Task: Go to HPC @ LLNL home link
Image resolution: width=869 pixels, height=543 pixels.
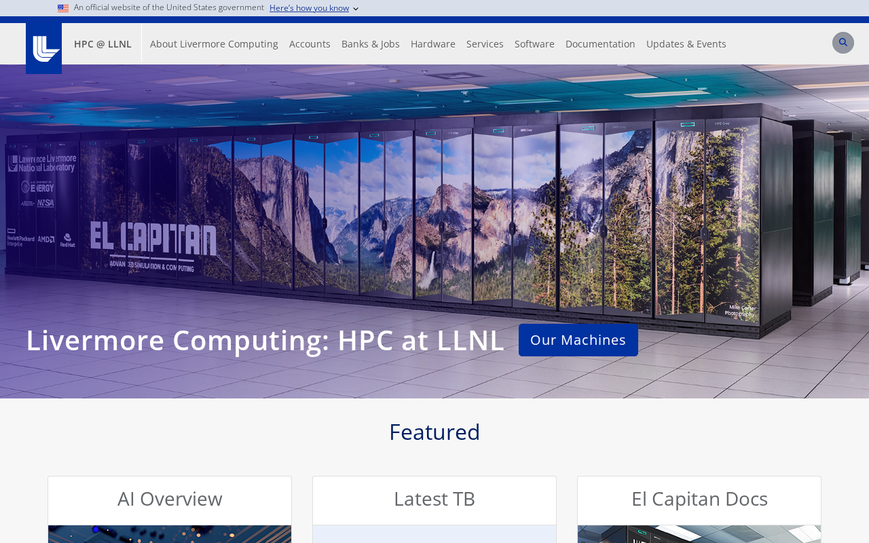Action: point(103,44)
